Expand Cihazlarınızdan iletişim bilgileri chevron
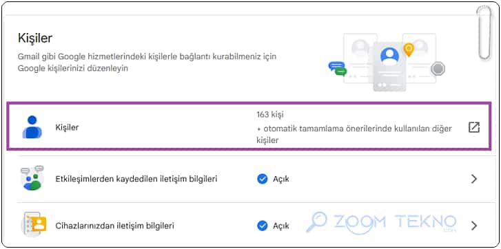Image resolution: width=501 pixels, height=249 pixels. [x=474, y=226]
